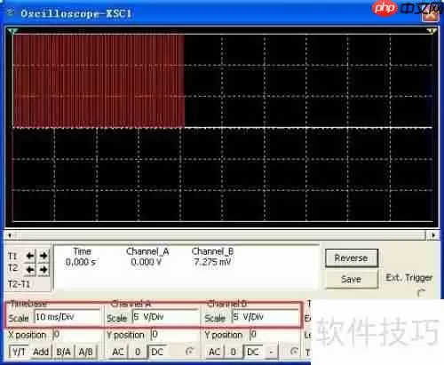Click the red waveform trace on the display
Screen dimensions: 444x365
pos(99,82)
